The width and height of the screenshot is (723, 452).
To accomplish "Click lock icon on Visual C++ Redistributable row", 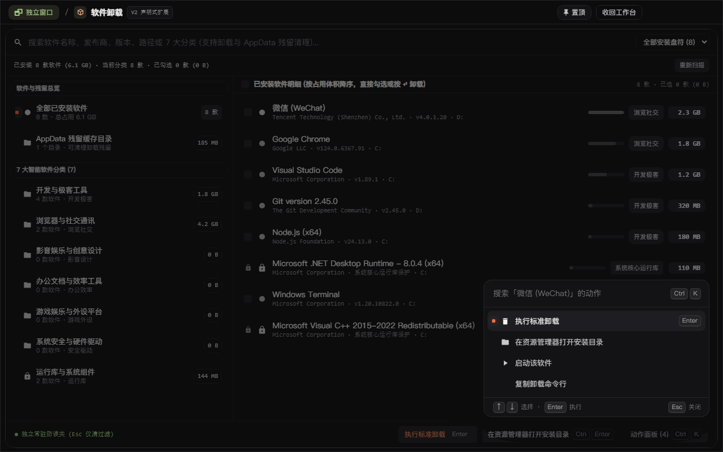I will pyautogui.click(x=262, y=330).
